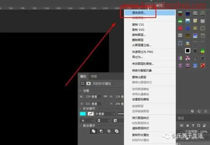210x145 pixels.
Task: Click the W width field showing 229 像素
Action: (x=93, y=97)
